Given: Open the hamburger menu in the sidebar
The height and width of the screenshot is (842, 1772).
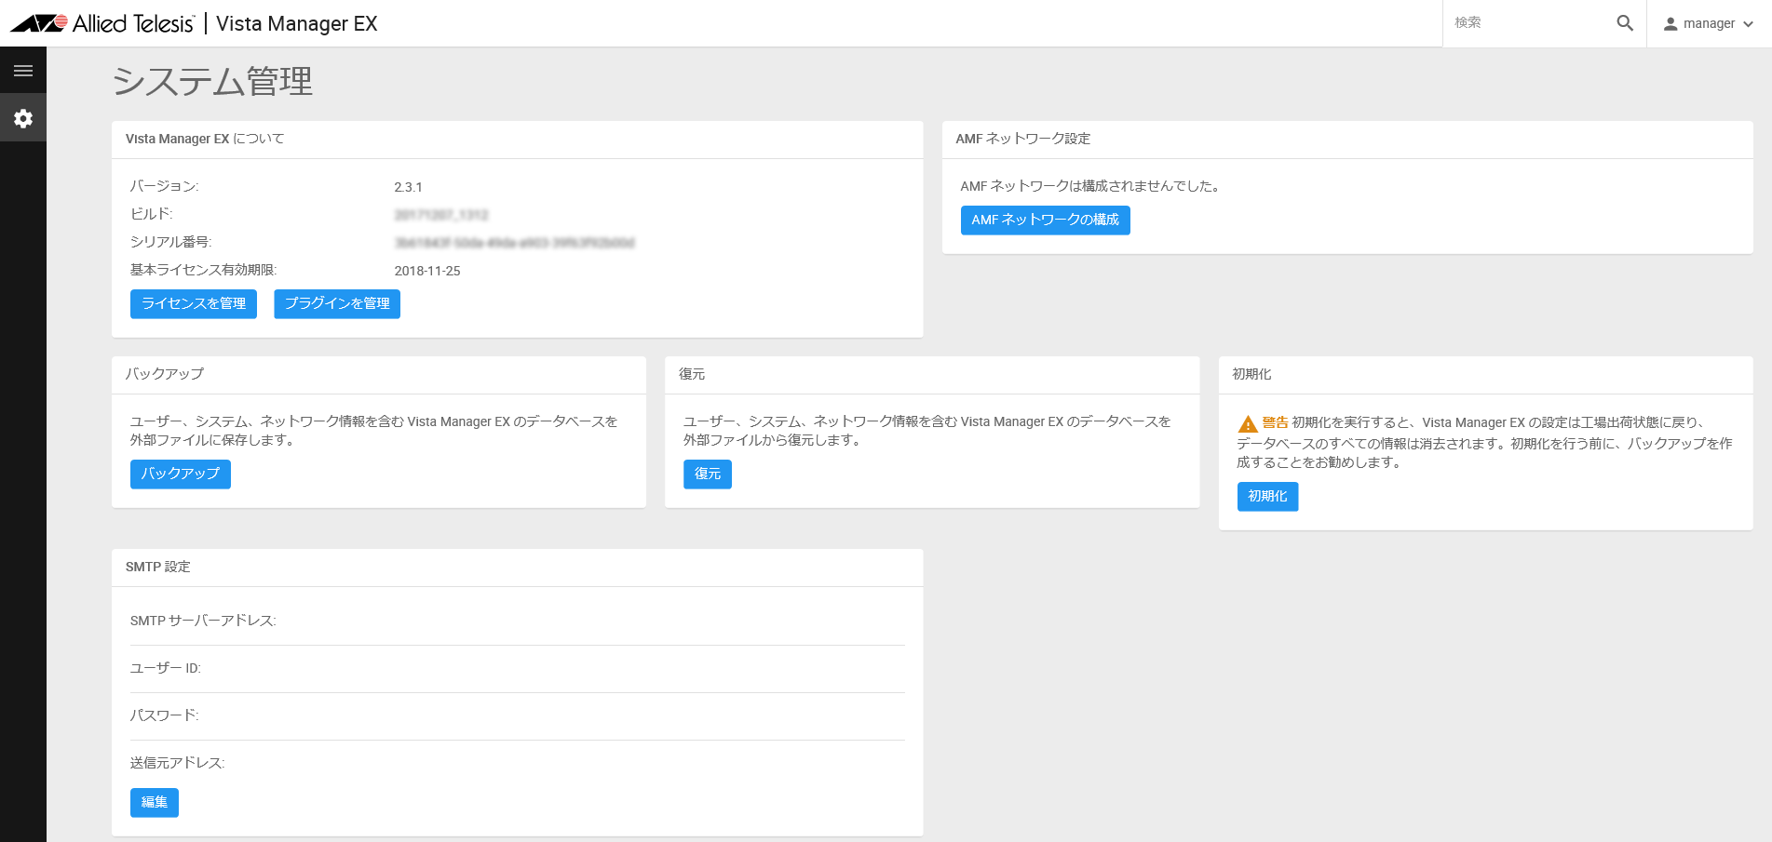Looking at the screenshot, I should [23, 71].
